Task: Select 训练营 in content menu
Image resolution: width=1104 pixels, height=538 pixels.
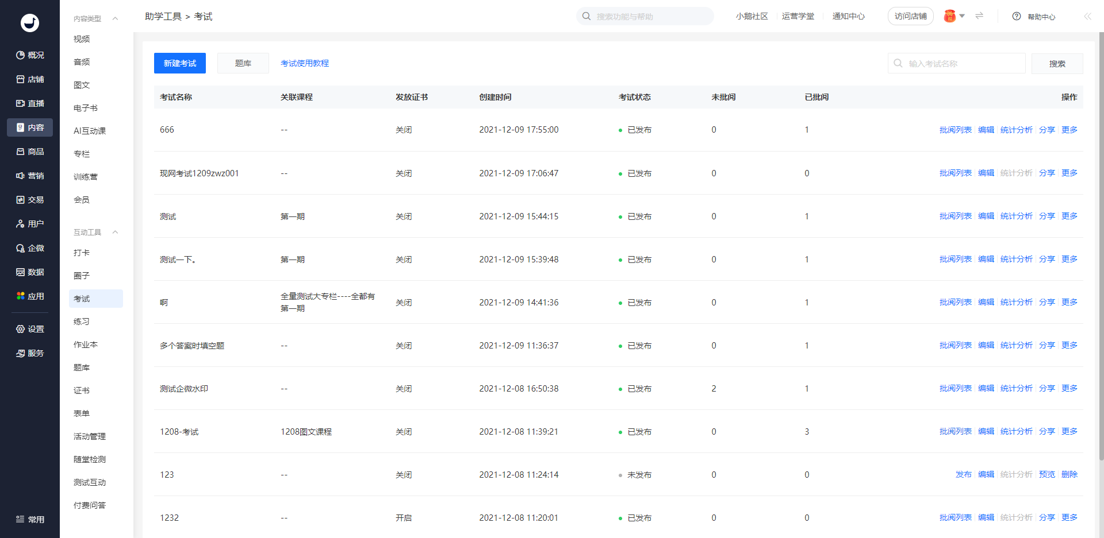Action: click(86, 177)
